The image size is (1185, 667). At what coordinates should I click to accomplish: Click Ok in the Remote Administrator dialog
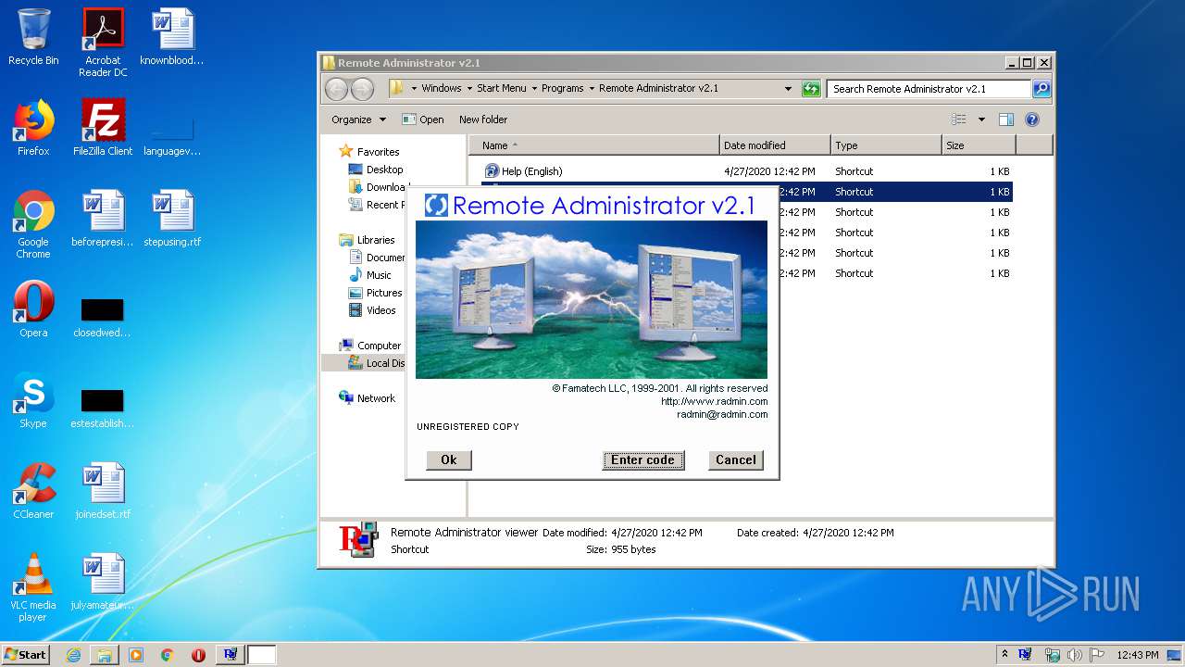pyautogui.click(x=449, y=459)
